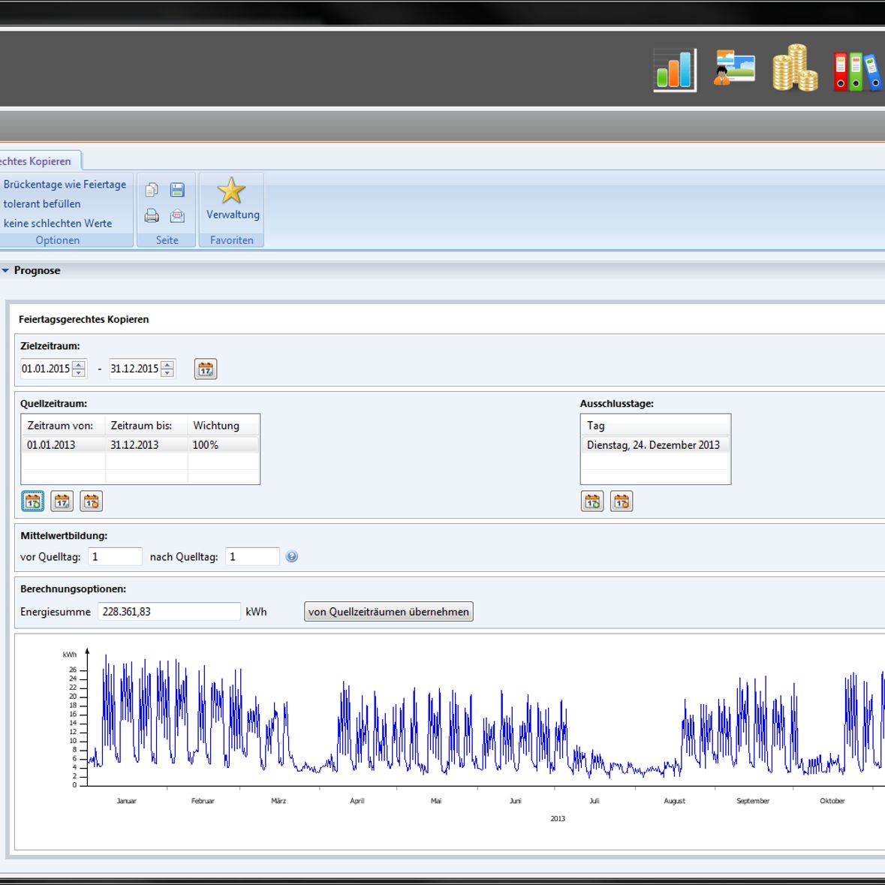Click the Zeitraum bis column header
This screenshot has height=885, width=885.
tap(146, 426)
